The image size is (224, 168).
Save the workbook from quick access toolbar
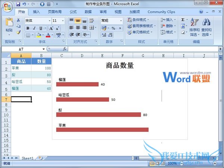click(x=18, y=4)
